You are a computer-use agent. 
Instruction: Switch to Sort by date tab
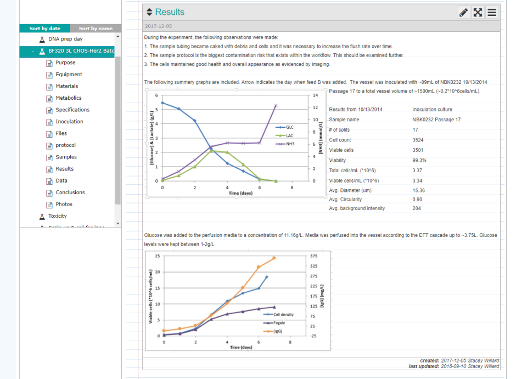pos(44,29)
